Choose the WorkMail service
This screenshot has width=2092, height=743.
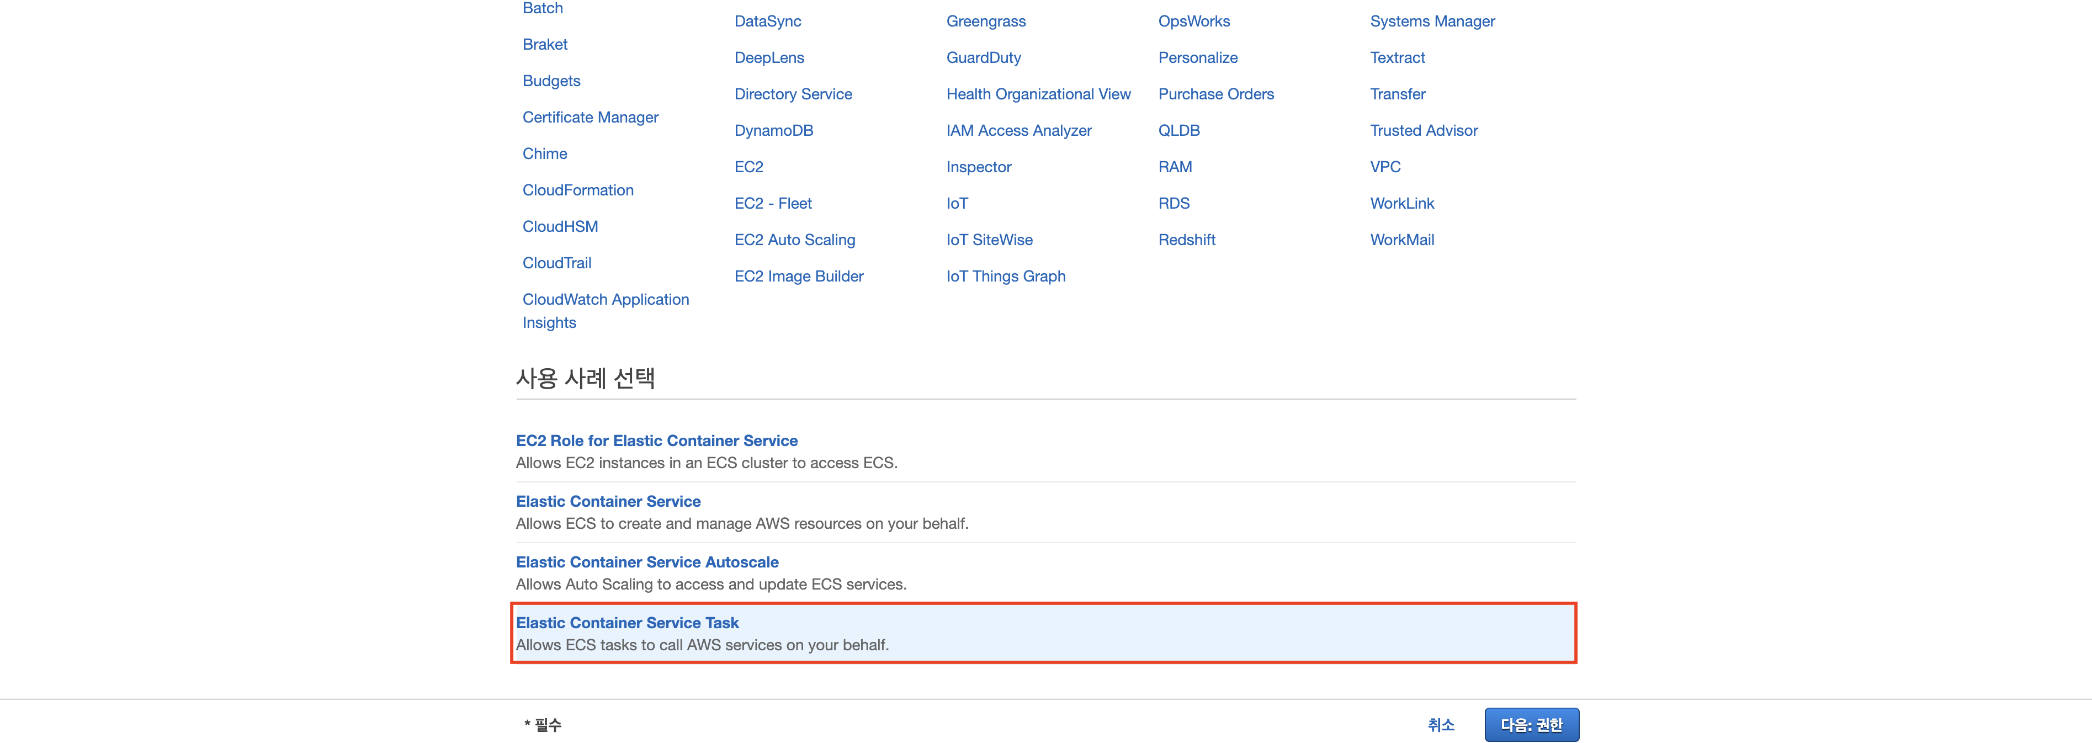1403,241
